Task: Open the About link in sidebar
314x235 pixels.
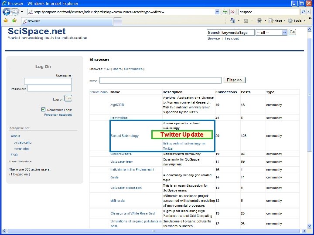Action: coord(15,136)
